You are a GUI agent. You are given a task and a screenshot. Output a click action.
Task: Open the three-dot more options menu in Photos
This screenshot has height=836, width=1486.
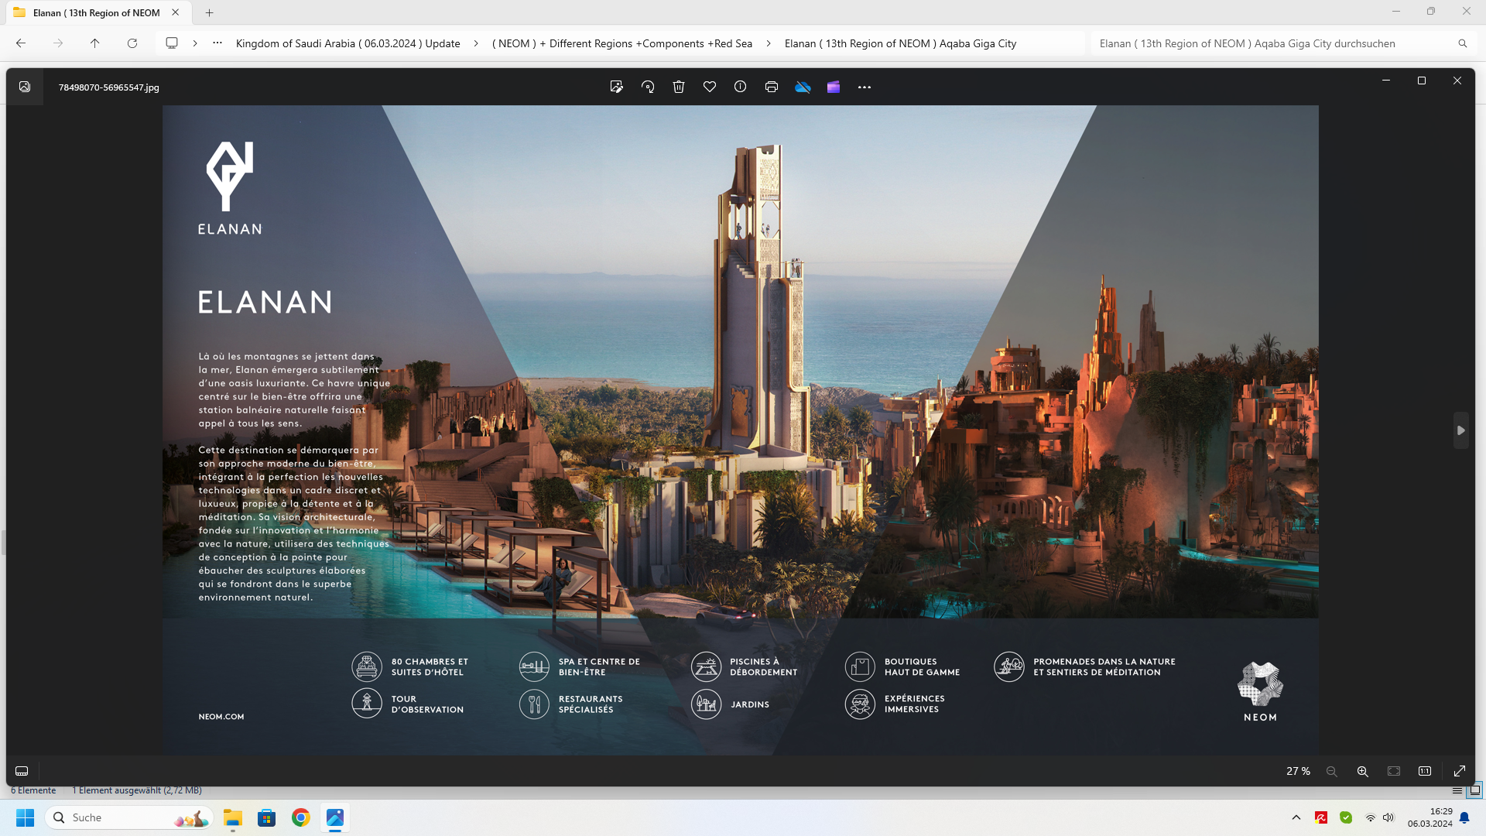click(865, 87)
